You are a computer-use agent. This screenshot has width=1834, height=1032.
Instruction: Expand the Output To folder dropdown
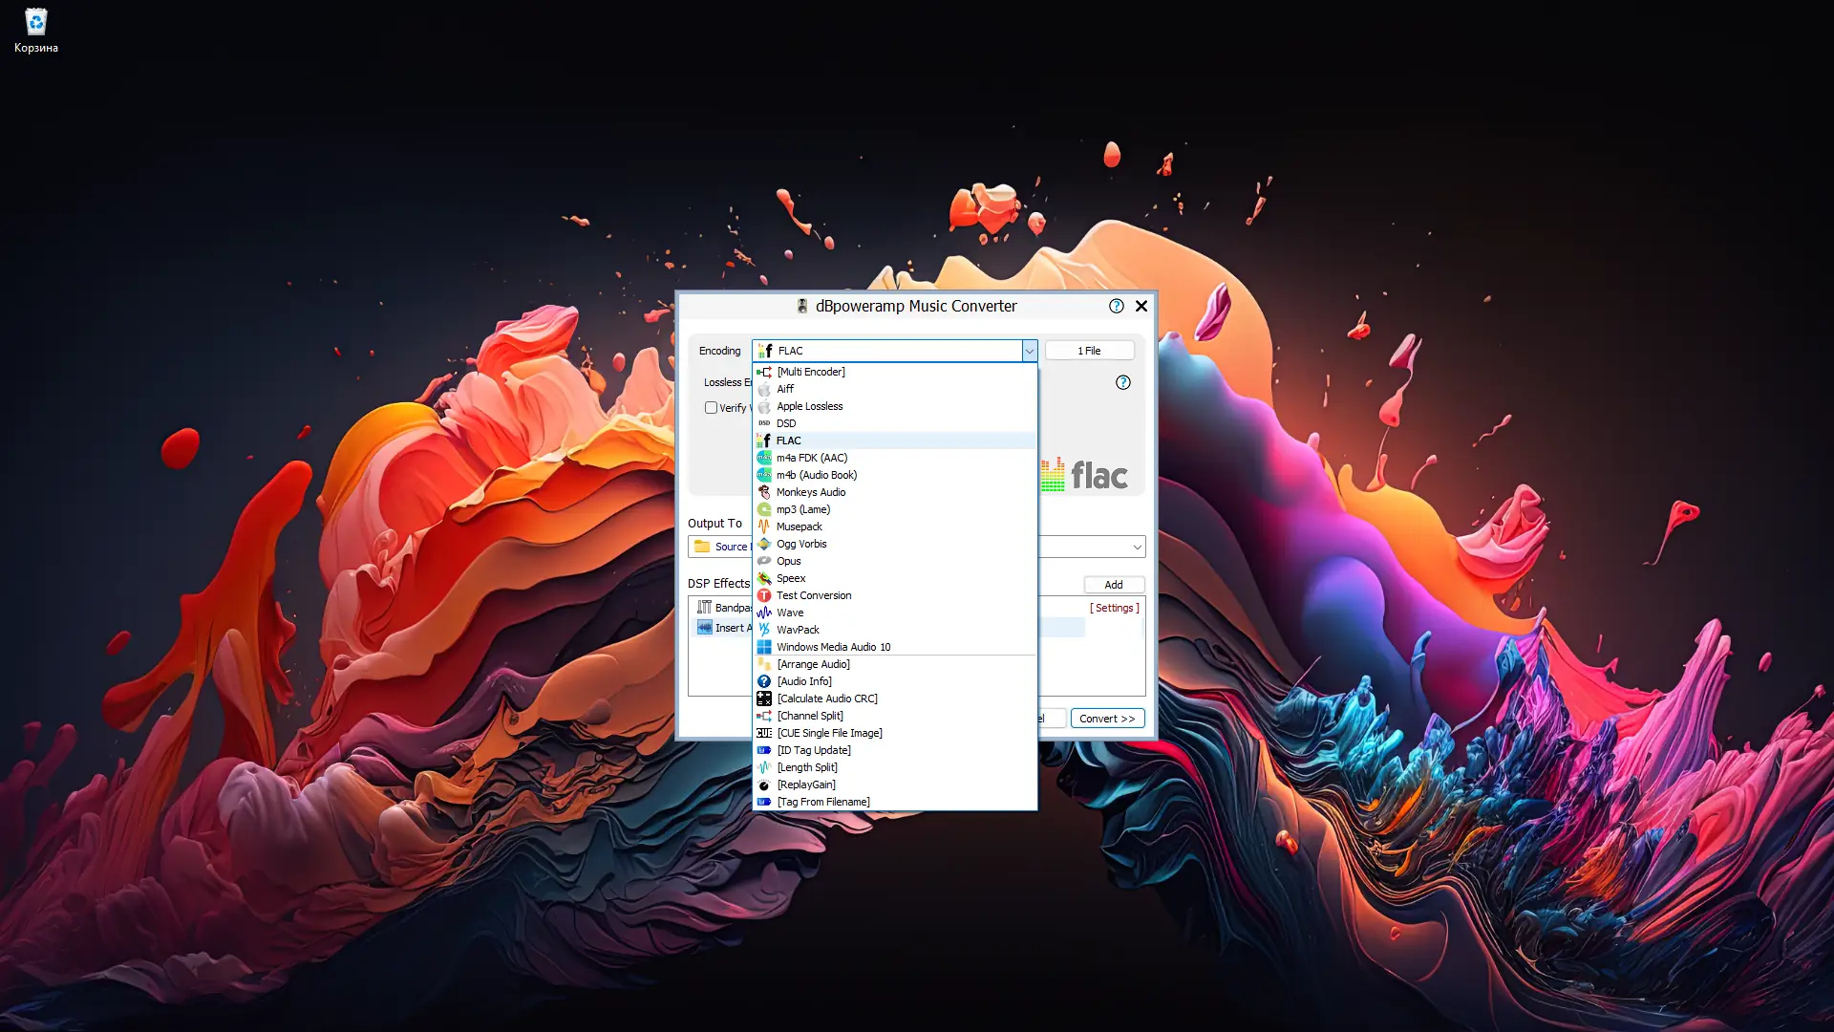click(x=1137, y=547)
